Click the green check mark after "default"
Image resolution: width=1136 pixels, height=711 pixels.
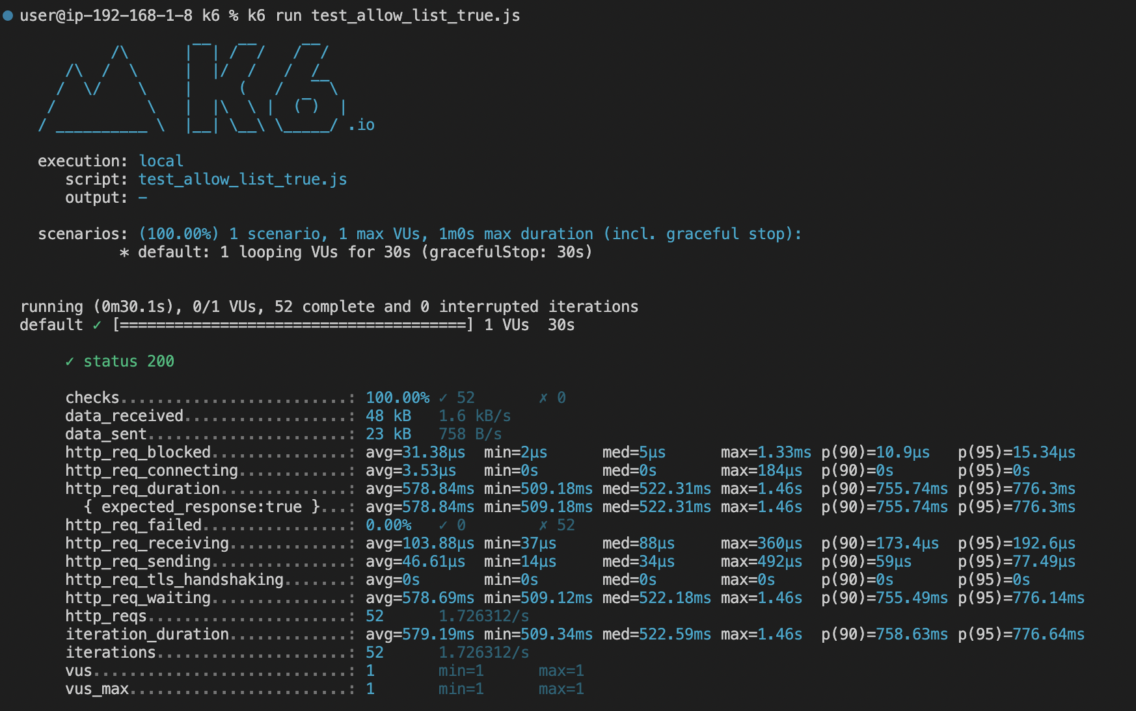[97, 325]
